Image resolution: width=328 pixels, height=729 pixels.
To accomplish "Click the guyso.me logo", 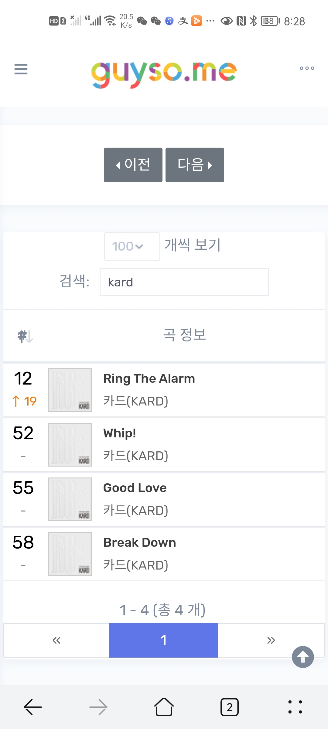I will coord(164,74).
